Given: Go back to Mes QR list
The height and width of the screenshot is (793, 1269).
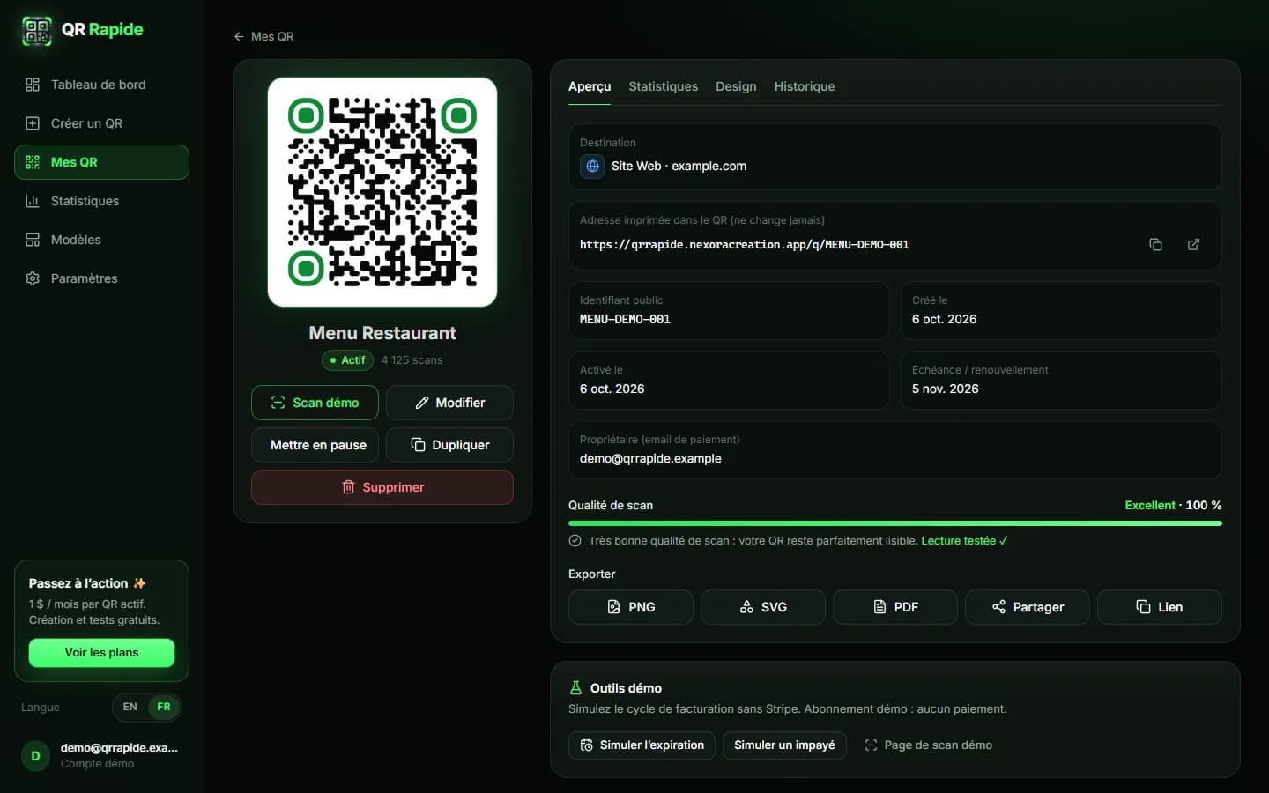Looking at the screenshot, I should (x=263, y=36).
